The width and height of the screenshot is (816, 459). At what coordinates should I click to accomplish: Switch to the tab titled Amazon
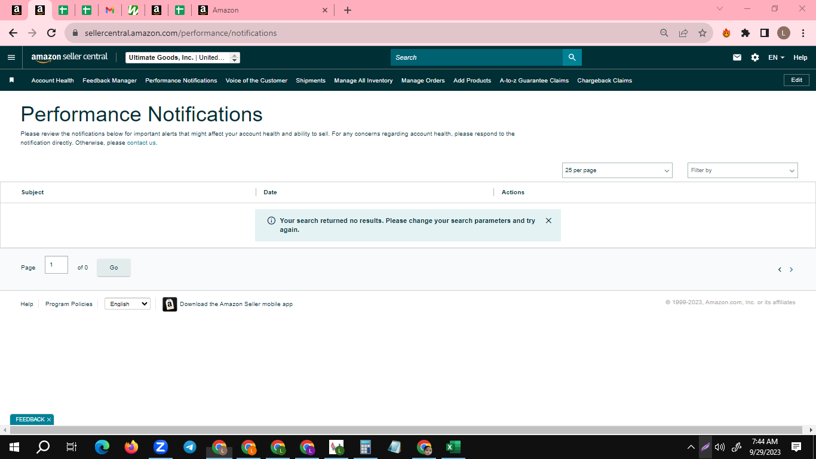tap(263, 10)
